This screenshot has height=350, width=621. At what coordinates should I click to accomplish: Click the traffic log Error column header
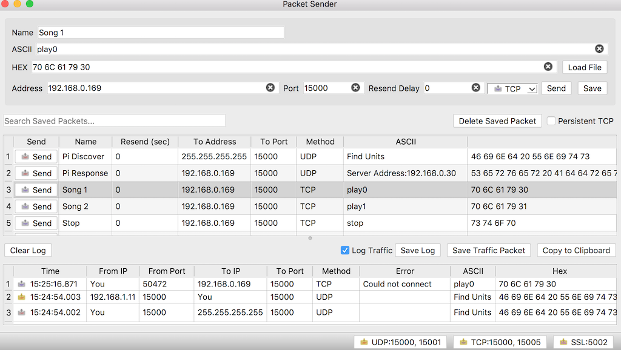tap(404, 271)
